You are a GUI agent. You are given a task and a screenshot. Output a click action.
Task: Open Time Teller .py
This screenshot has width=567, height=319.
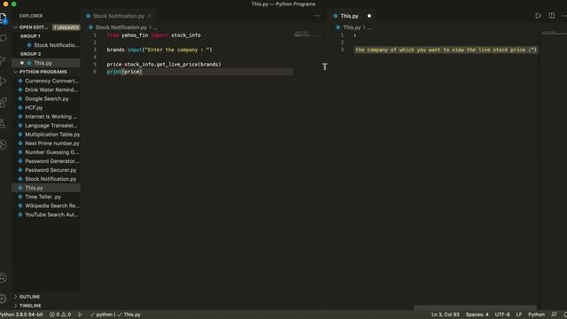tap(43, 197)
